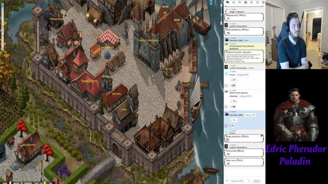The image size is (328, 184).
Task: Open the Chat tab in the sidebar
Action: coord(228,2)
